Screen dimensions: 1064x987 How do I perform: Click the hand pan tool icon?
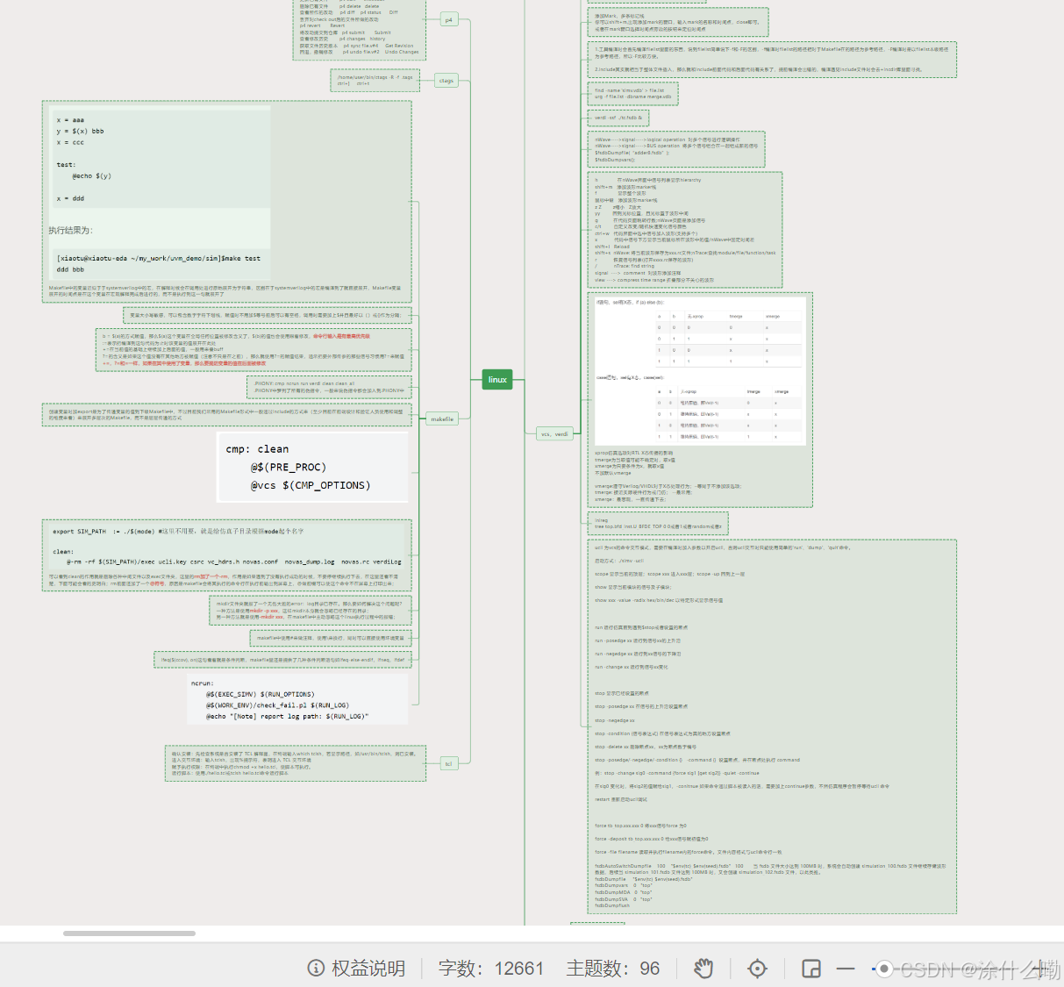703,968
